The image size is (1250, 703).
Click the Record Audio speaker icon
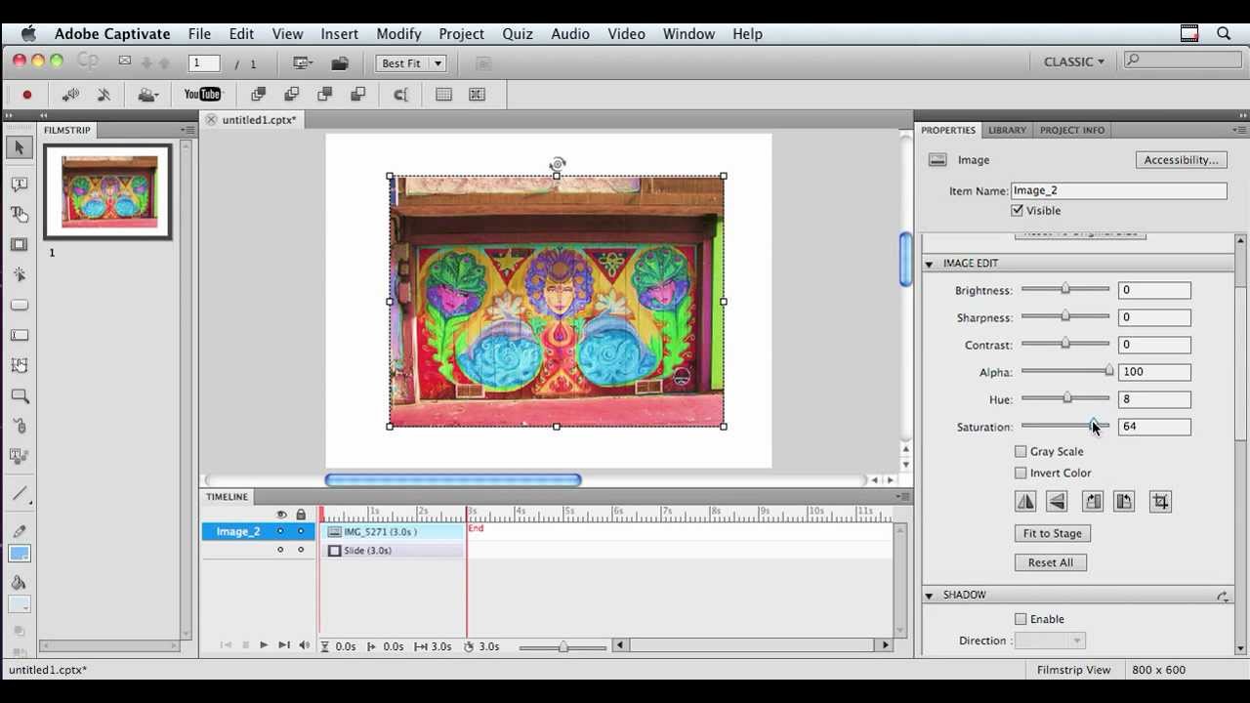70,95
